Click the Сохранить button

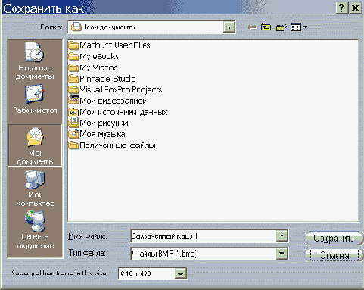pos(334,238)
